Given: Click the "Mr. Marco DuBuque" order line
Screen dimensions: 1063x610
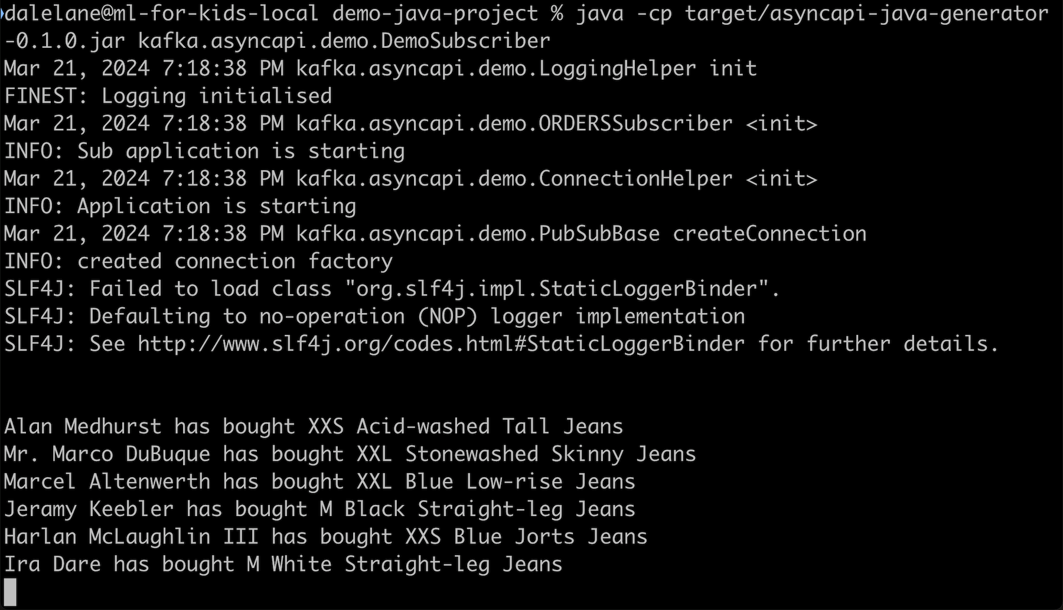Looking at the screenshot, I should tap(350, 454).
